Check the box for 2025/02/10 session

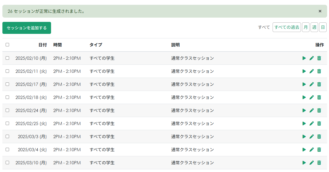[7, 58]
